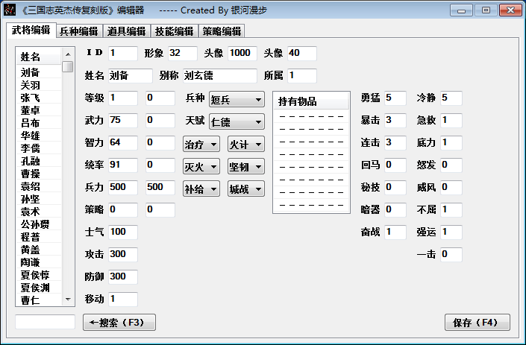Choose 曹操 from the general list
This screenshot has height=345, width=526.
[31, 174]
